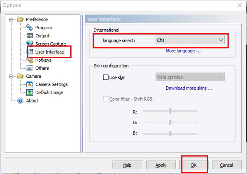Open the Hotkeys settings page

click(43, 60)
